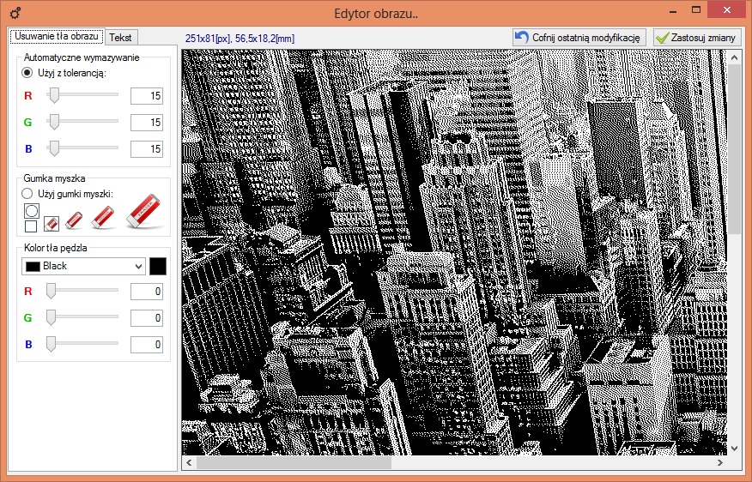
Task: Open the Black brush color dropdown
Action: [x=83, y=267]
